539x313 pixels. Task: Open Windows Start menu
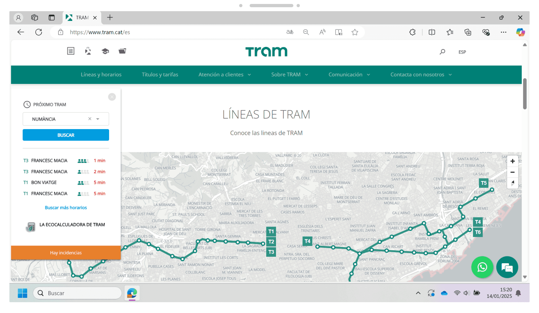point(22,293)
